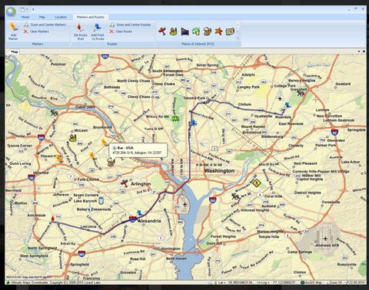Screen dimensions: 369x290
Task: Open the Location ribbon tab
Action: point(61,17)
